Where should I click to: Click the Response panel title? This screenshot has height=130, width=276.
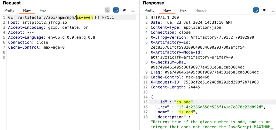(x=153, y=3)
